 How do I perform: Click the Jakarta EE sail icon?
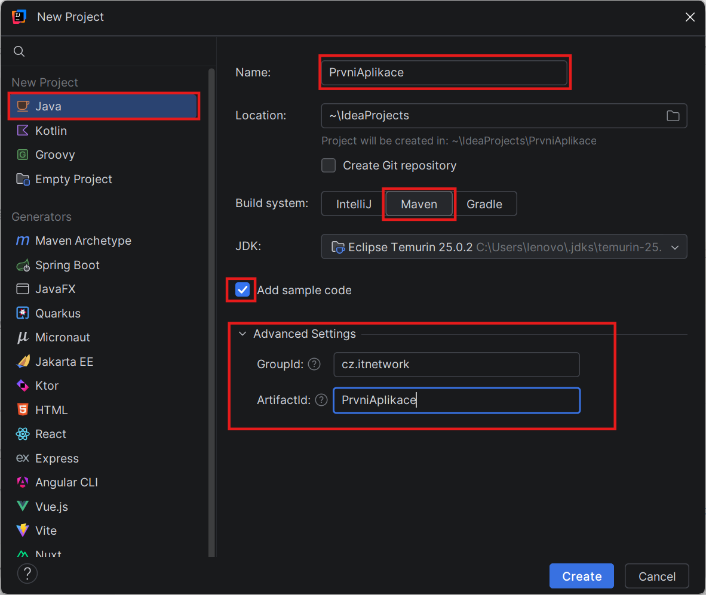click(23, 362)
